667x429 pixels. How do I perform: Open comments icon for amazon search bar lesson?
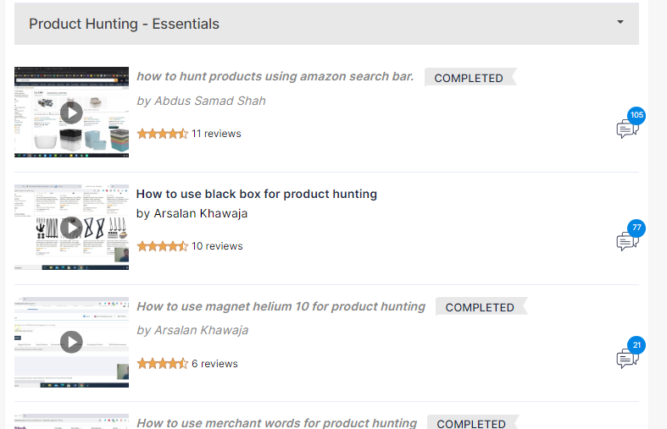pyautogui.click(x=625, y=129)
